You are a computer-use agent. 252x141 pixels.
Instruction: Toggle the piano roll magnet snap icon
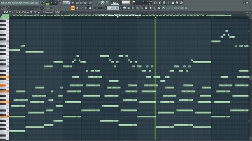coord(7,12)
